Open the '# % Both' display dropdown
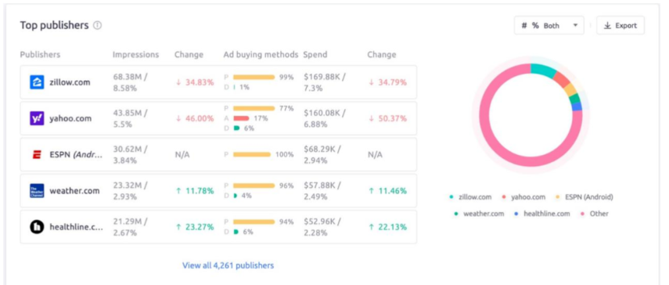669x285 pixels. [x=549, y=26]
